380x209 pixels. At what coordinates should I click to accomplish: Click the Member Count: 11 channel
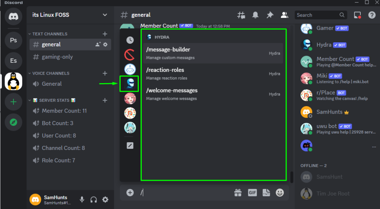70,111
